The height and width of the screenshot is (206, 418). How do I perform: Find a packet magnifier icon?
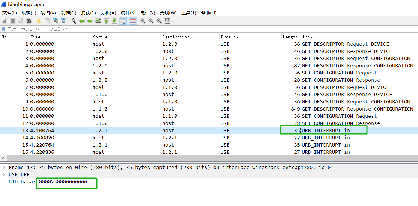[73, 21]
